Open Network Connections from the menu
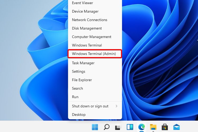Viewport: 198px width, 132px height. [89, 20]
